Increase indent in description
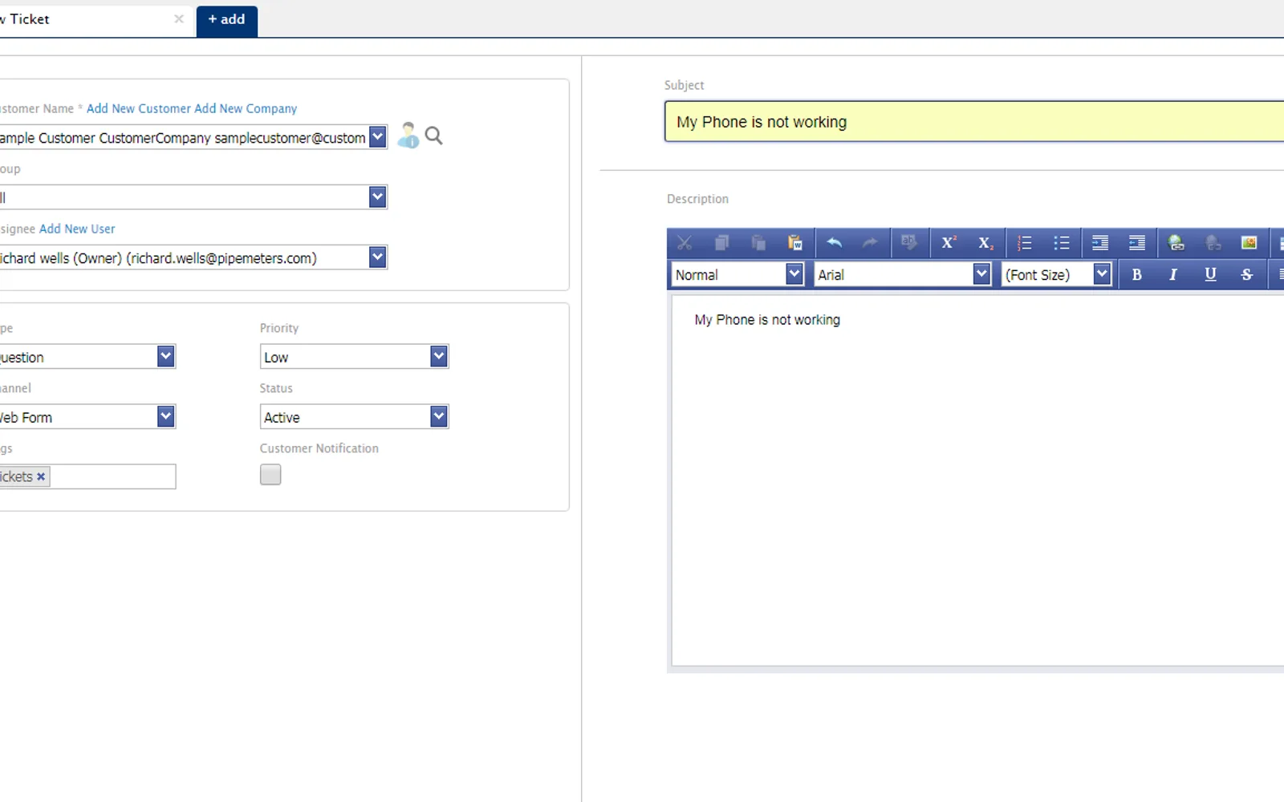 1100,243
